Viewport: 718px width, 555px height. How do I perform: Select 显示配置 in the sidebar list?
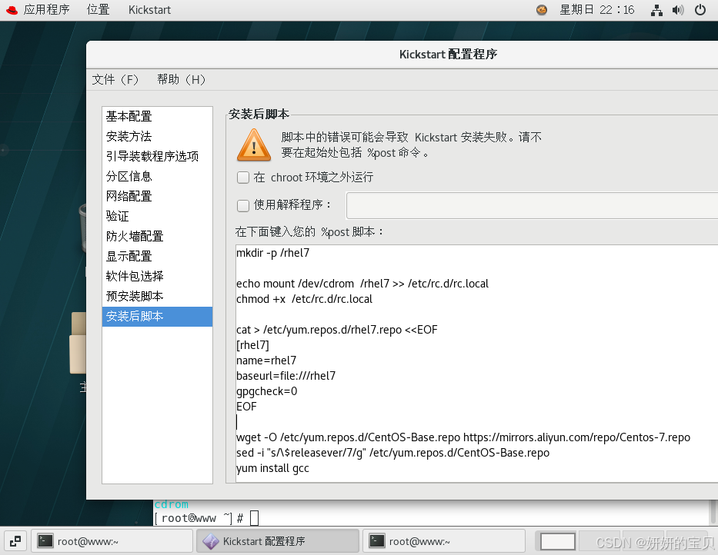click(157, 256)
